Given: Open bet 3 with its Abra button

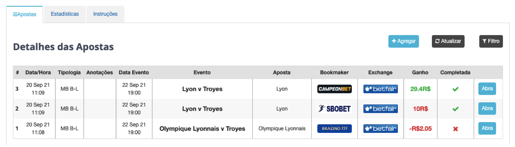Looking at the screenshot, I should [487, 89].
